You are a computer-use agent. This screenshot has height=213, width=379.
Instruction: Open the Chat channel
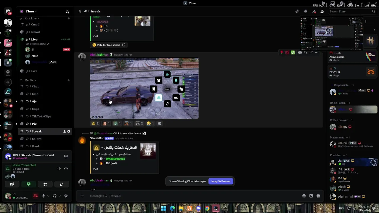coord(44,86)
